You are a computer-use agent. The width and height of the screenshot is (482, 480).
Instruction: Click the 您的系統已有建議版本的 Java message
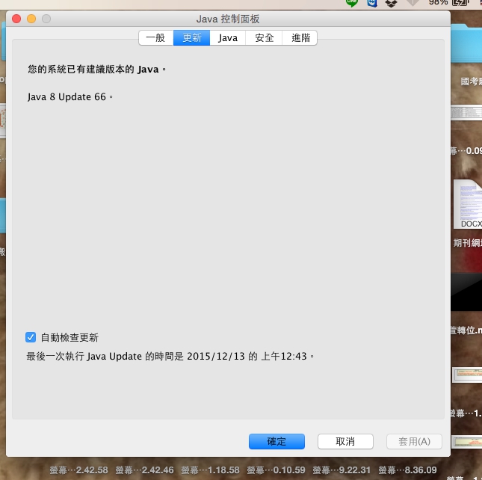pyautogui.click(x=97, y=70)
